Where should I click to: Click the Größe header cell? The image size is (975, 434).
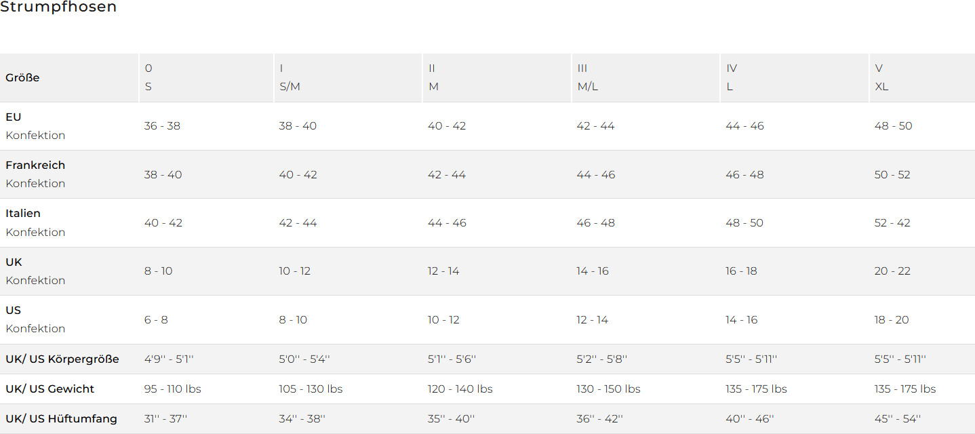(x=22, y=78)
